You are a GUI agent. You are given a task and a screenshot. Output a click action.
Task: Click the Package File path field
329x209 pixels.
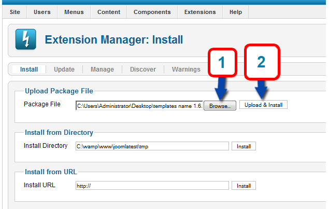click(139, 105)
